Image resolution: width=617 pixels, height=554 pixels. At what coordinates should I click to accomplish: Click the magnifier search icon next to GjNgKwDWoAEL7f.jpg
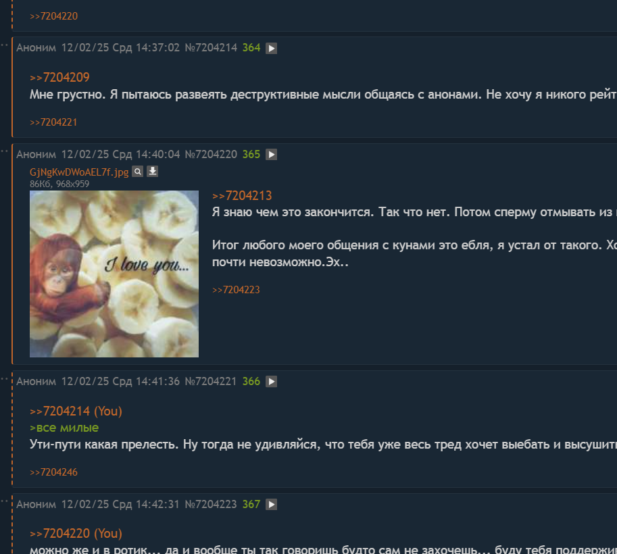(137, 172)
